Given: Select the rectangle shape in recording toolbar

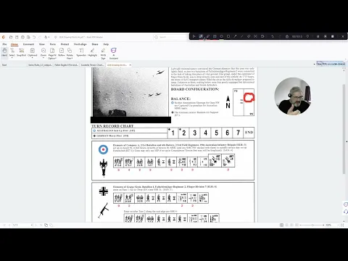Looking at the screenshot, I should click(228, 36).
